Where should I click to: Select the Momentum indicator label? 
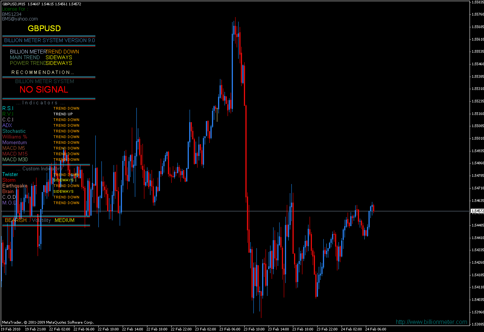coord(14,143)
